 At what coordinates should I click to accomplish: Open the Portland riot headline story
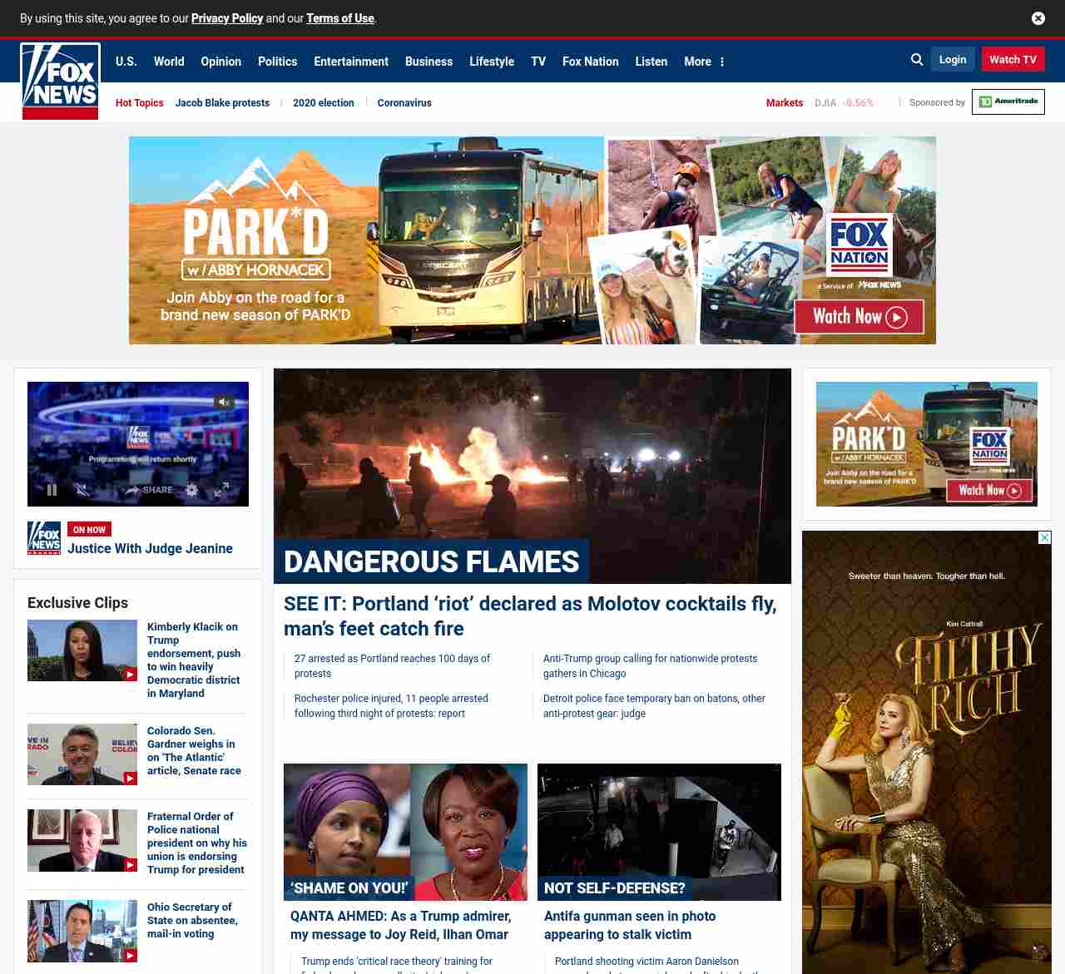(530, 616)
